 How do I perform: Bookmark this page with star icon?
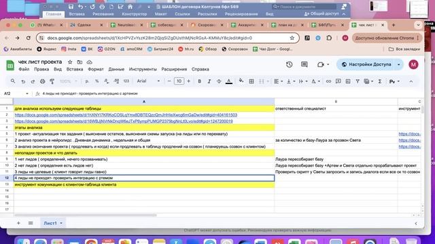pyautogui.click(x=292, y=38)
